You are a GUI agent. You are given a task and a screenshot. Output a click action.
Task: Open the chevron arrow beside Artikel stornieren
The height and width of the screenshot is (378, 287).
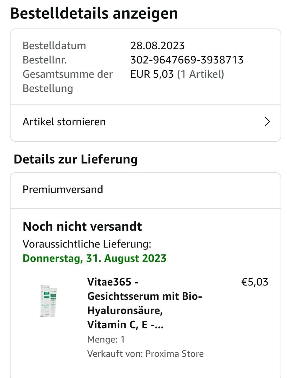pyautogui.click(x=267, y=122)
